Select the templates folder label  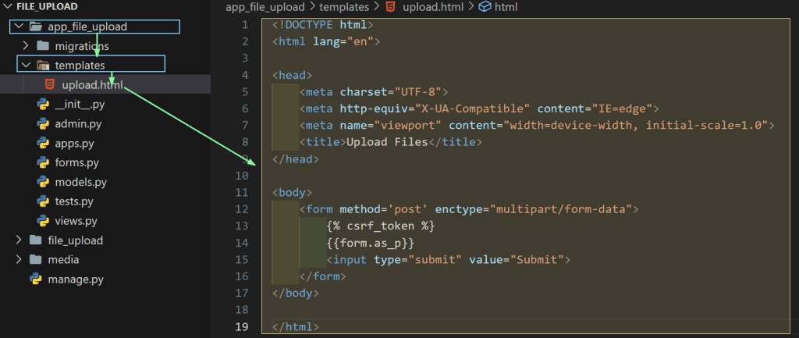(x=80, y=66)
